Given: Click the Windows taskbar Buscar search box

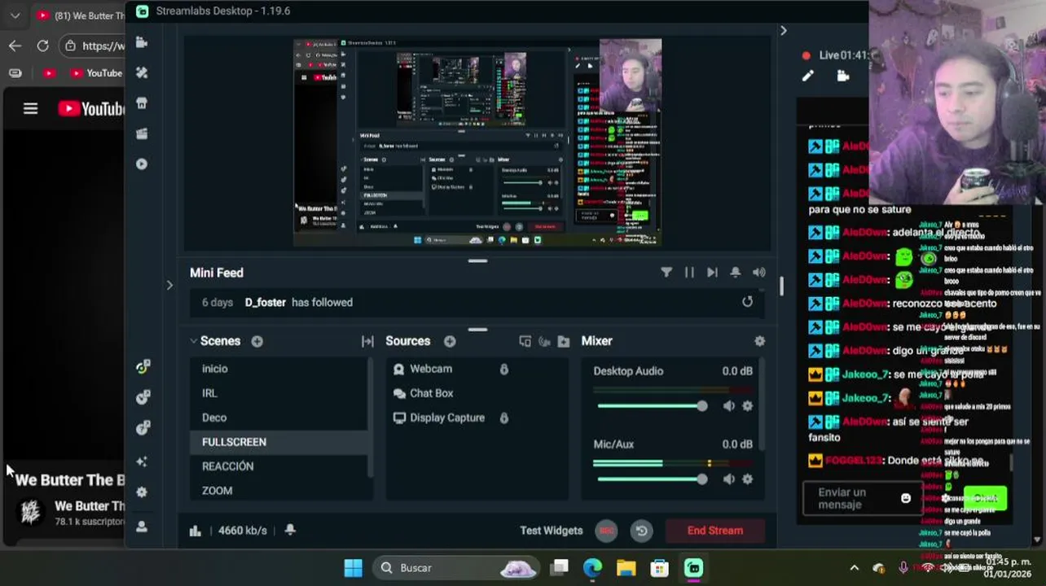Looking at the screenshot, I should click(455, 568).
